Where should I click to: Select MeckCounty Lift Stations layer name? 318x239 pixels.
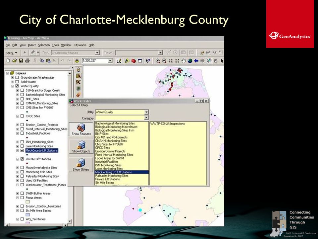(42, 150)
